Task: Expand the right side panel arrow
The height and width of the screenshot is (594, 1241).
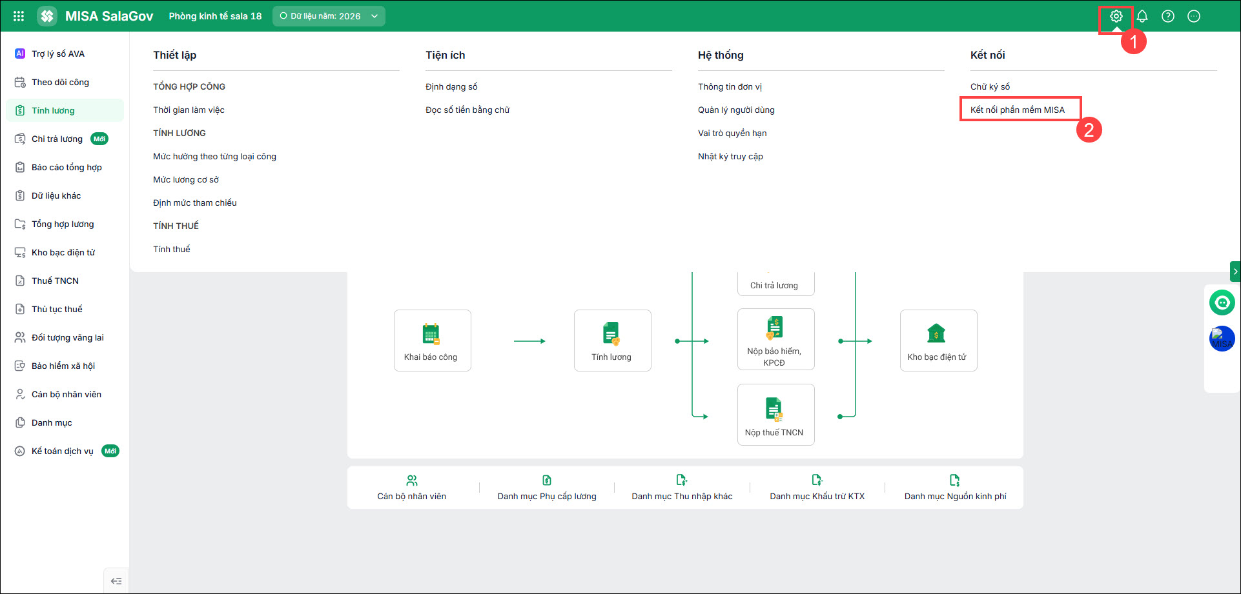Action: coord(1235,272)
